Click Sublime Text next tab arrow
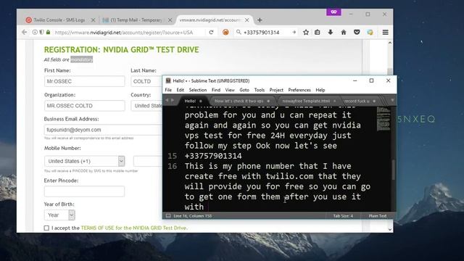Image resolution: width=464 pixels, height=261 pixels. pos(173,101)
